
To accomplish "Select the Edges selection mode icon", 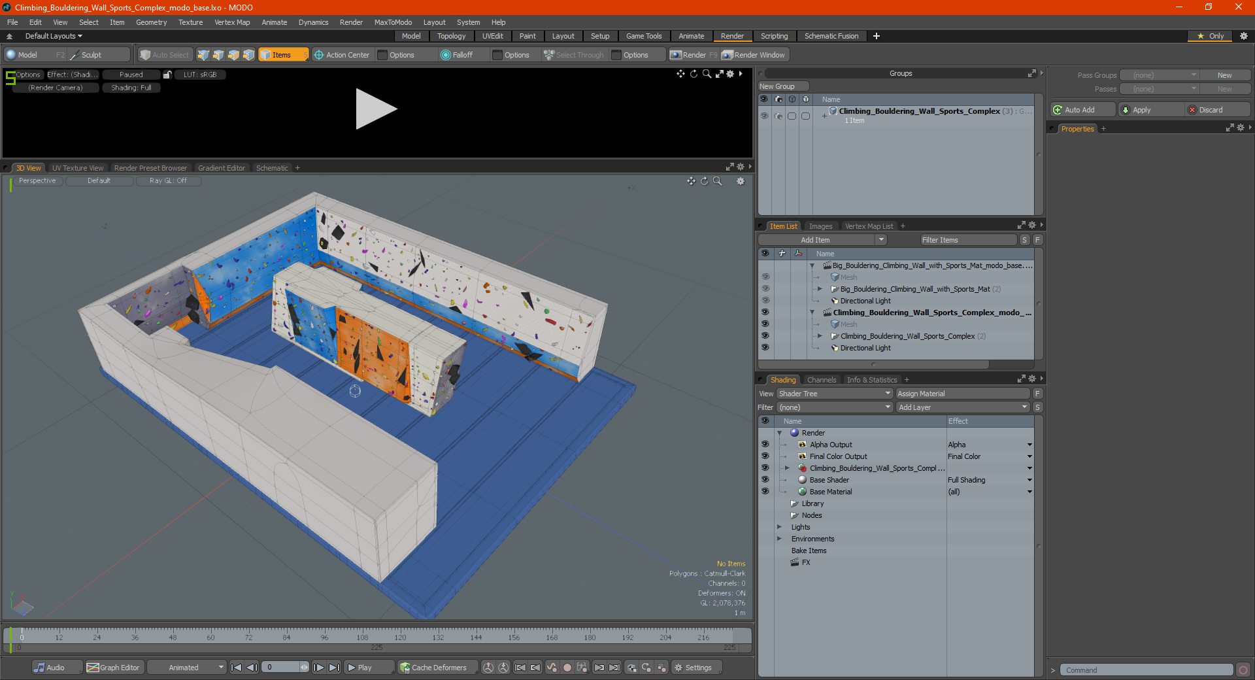I will click(x=218, y=55).
